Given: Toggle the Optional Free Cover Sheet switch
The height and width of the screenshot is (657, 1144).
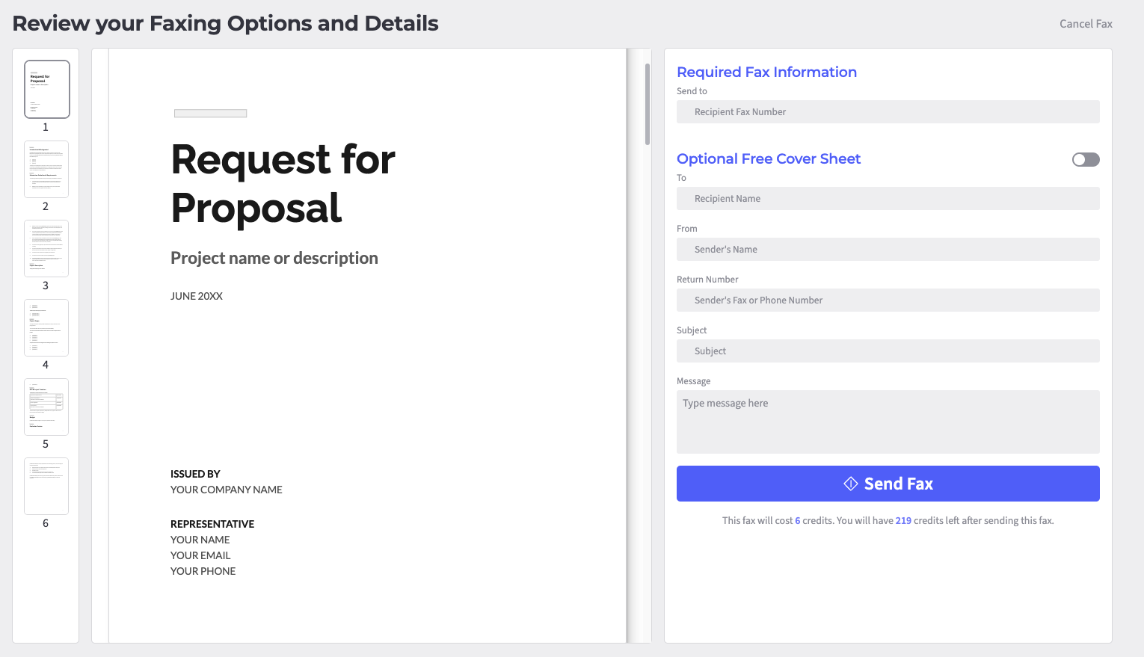Looking at the screenshot, I should 1086,159.
